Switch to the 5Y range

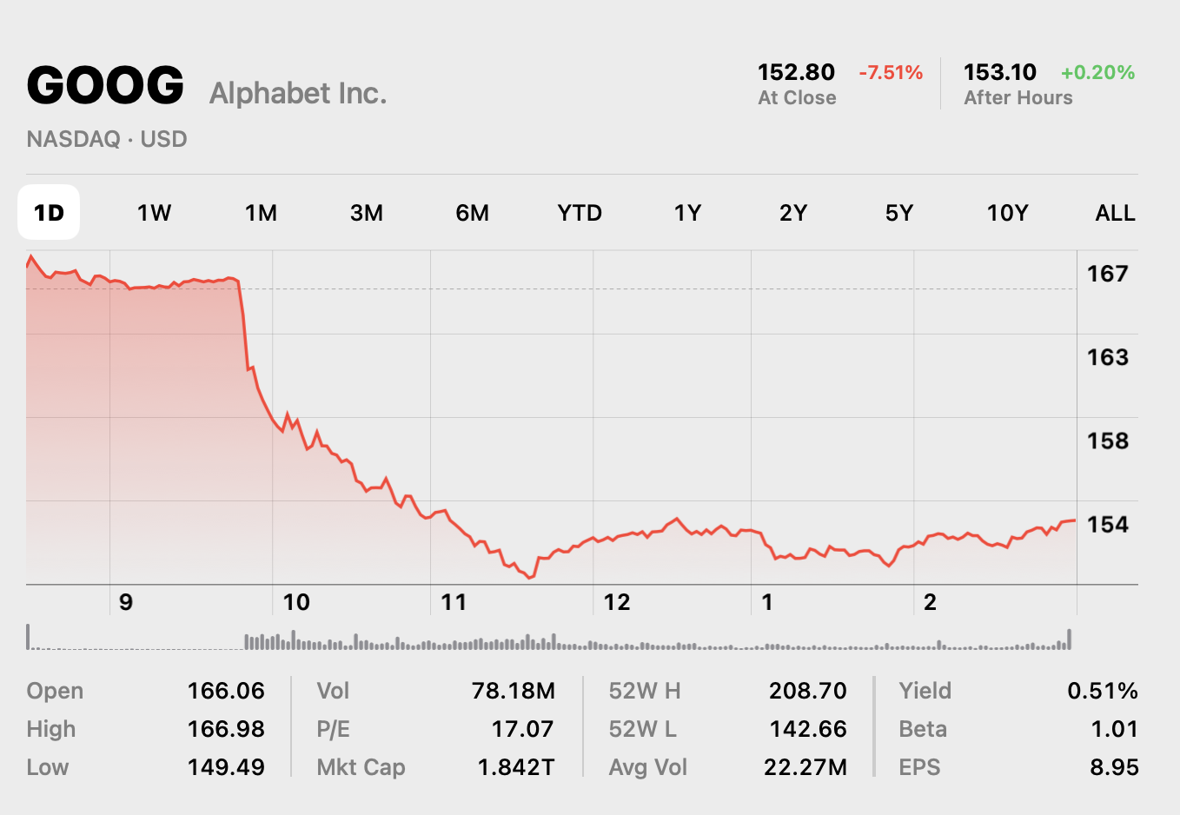(x=899, y=213)
